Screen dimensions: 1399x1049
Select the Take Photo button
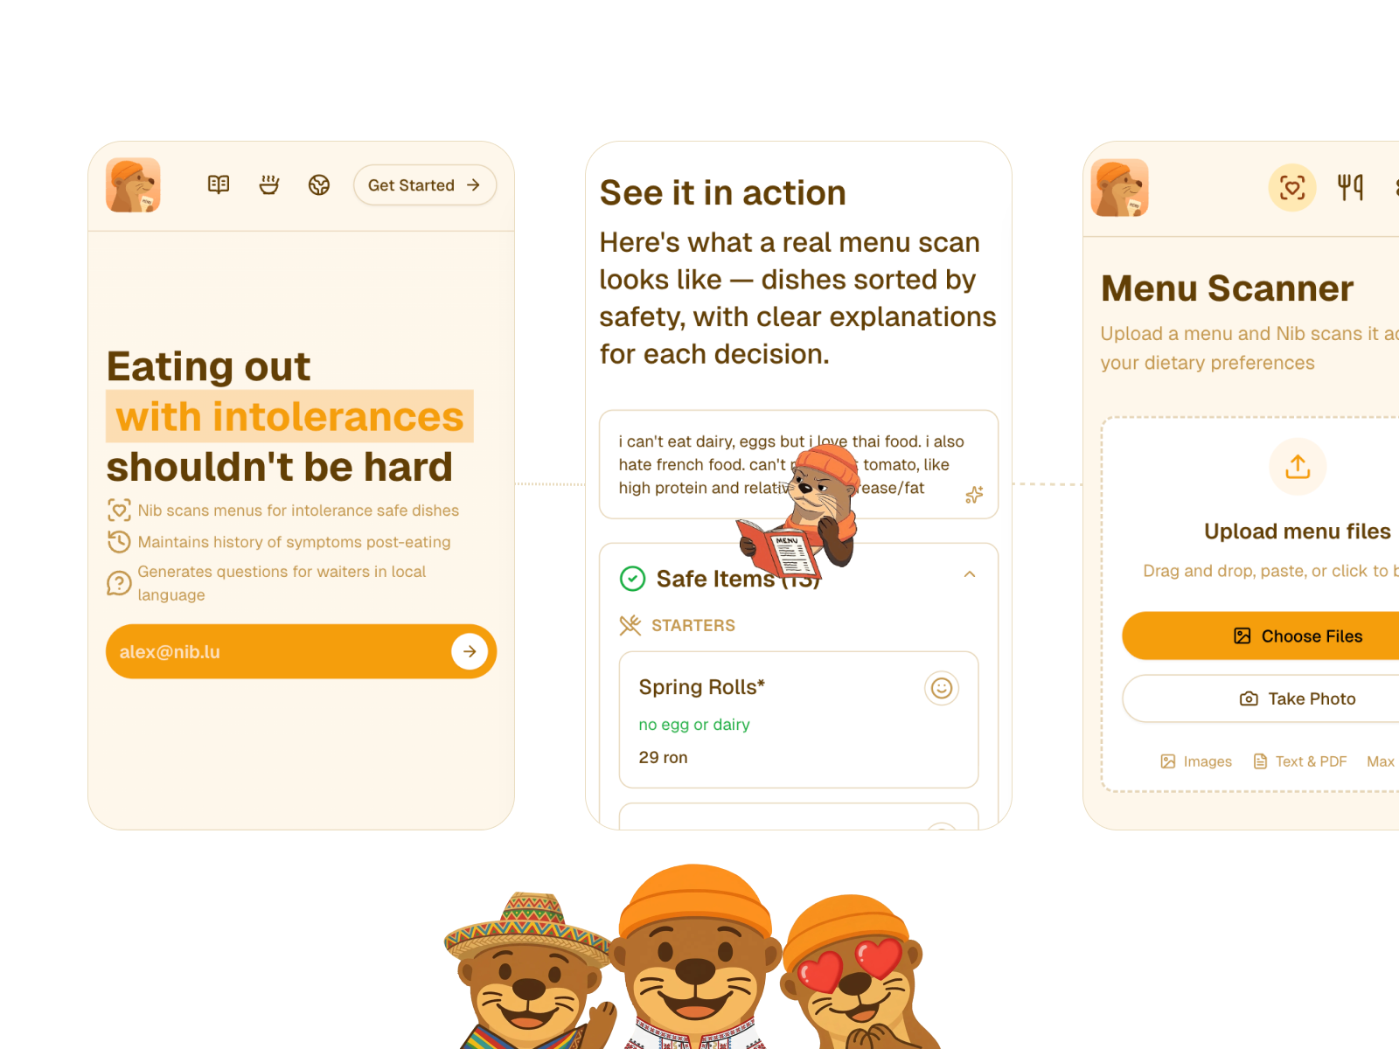pos(1261,698)
